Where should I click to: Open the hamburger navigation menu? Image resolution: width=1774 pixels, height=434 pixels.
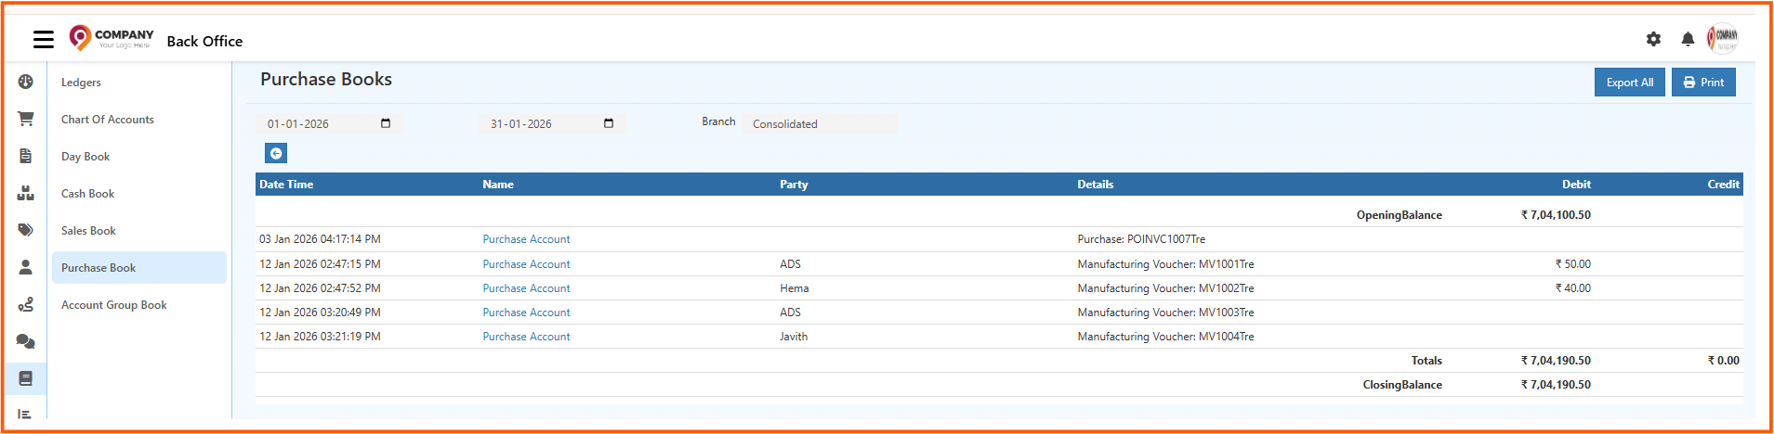tap(44, 39)
